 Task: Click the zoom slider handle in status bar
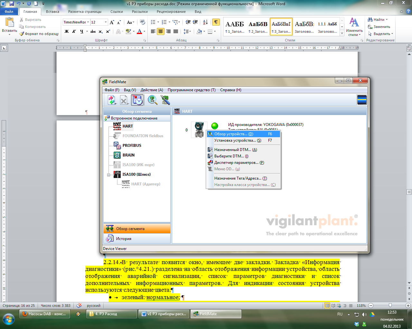pos(390,306)
